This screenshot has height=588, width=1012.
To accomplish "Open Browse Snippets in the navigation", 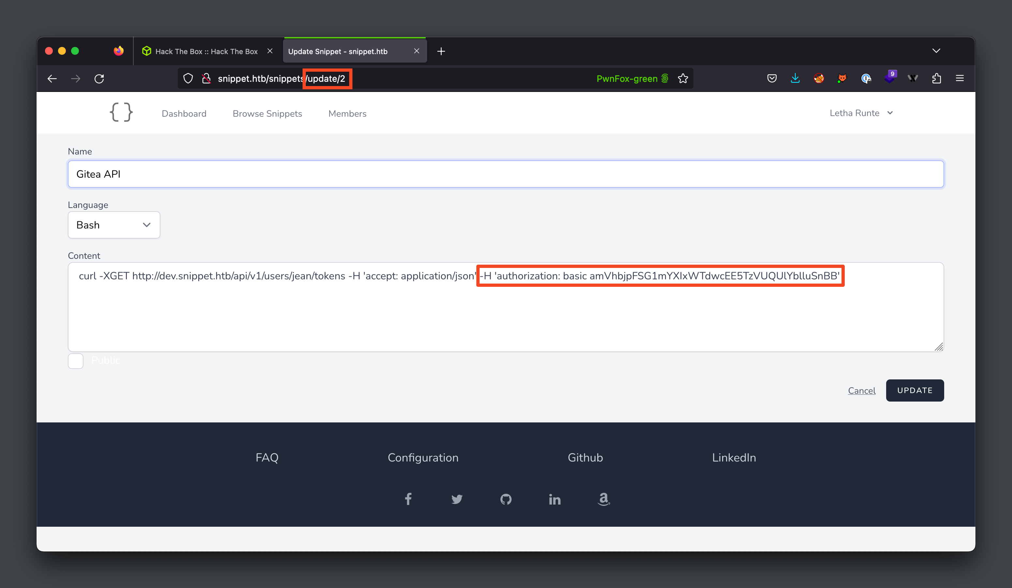I will pos(267,113).
